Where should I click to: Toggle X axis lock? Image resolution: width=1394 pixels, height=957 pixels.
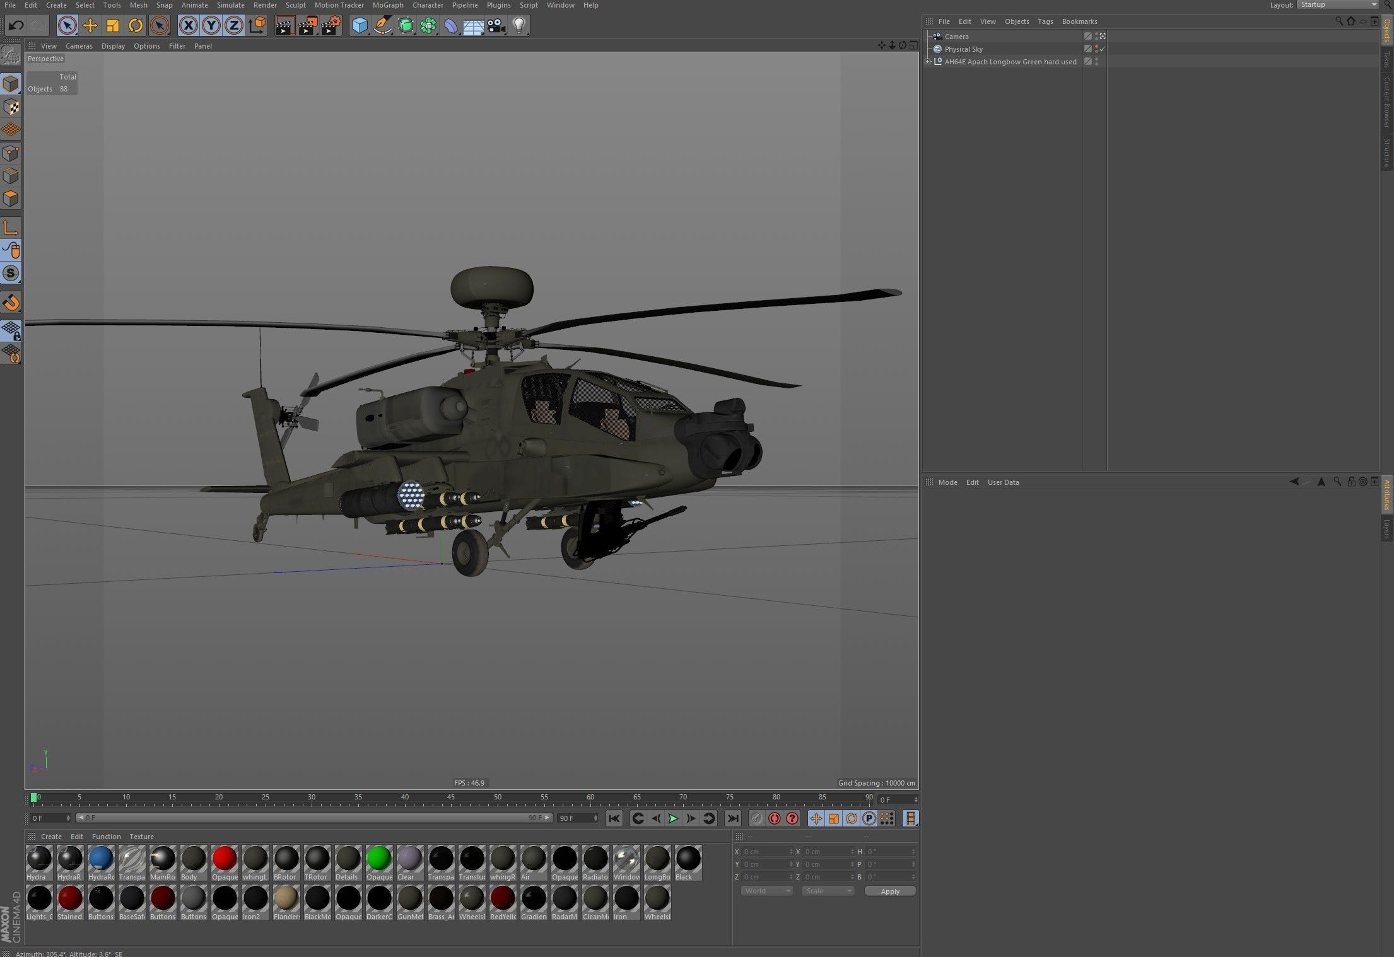188,25
